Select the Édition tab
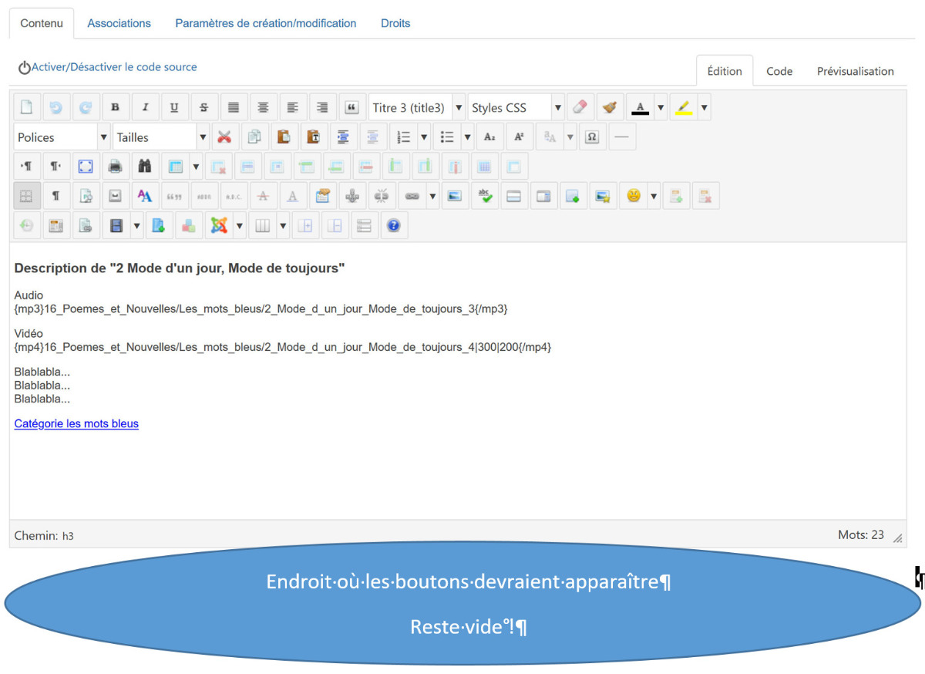Image resolution: width=925 pixels, height=674 pixels. click(x=725, y=71)
